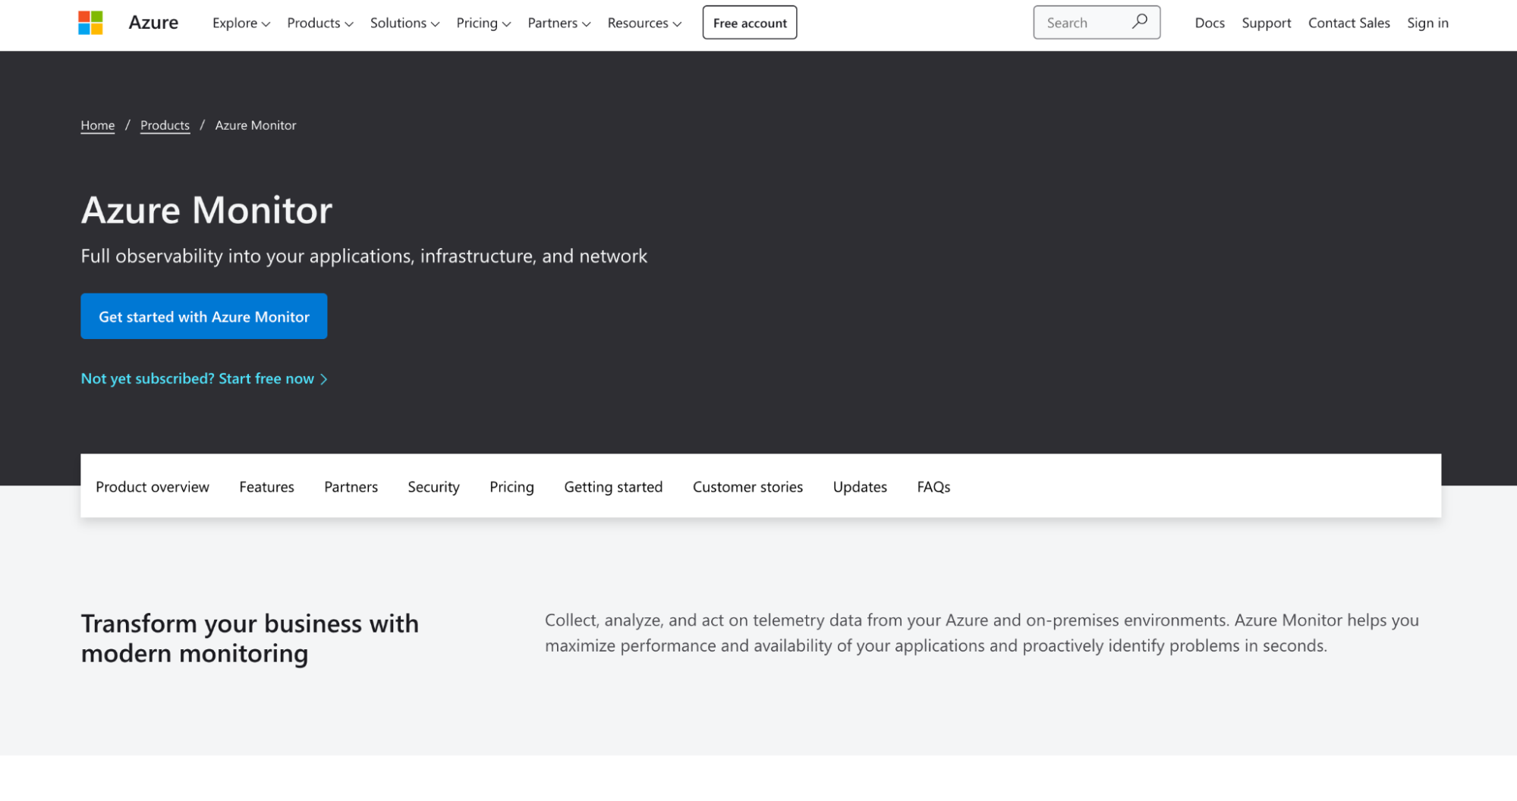Expand the Explore dropdown menu

coord(241,23)
